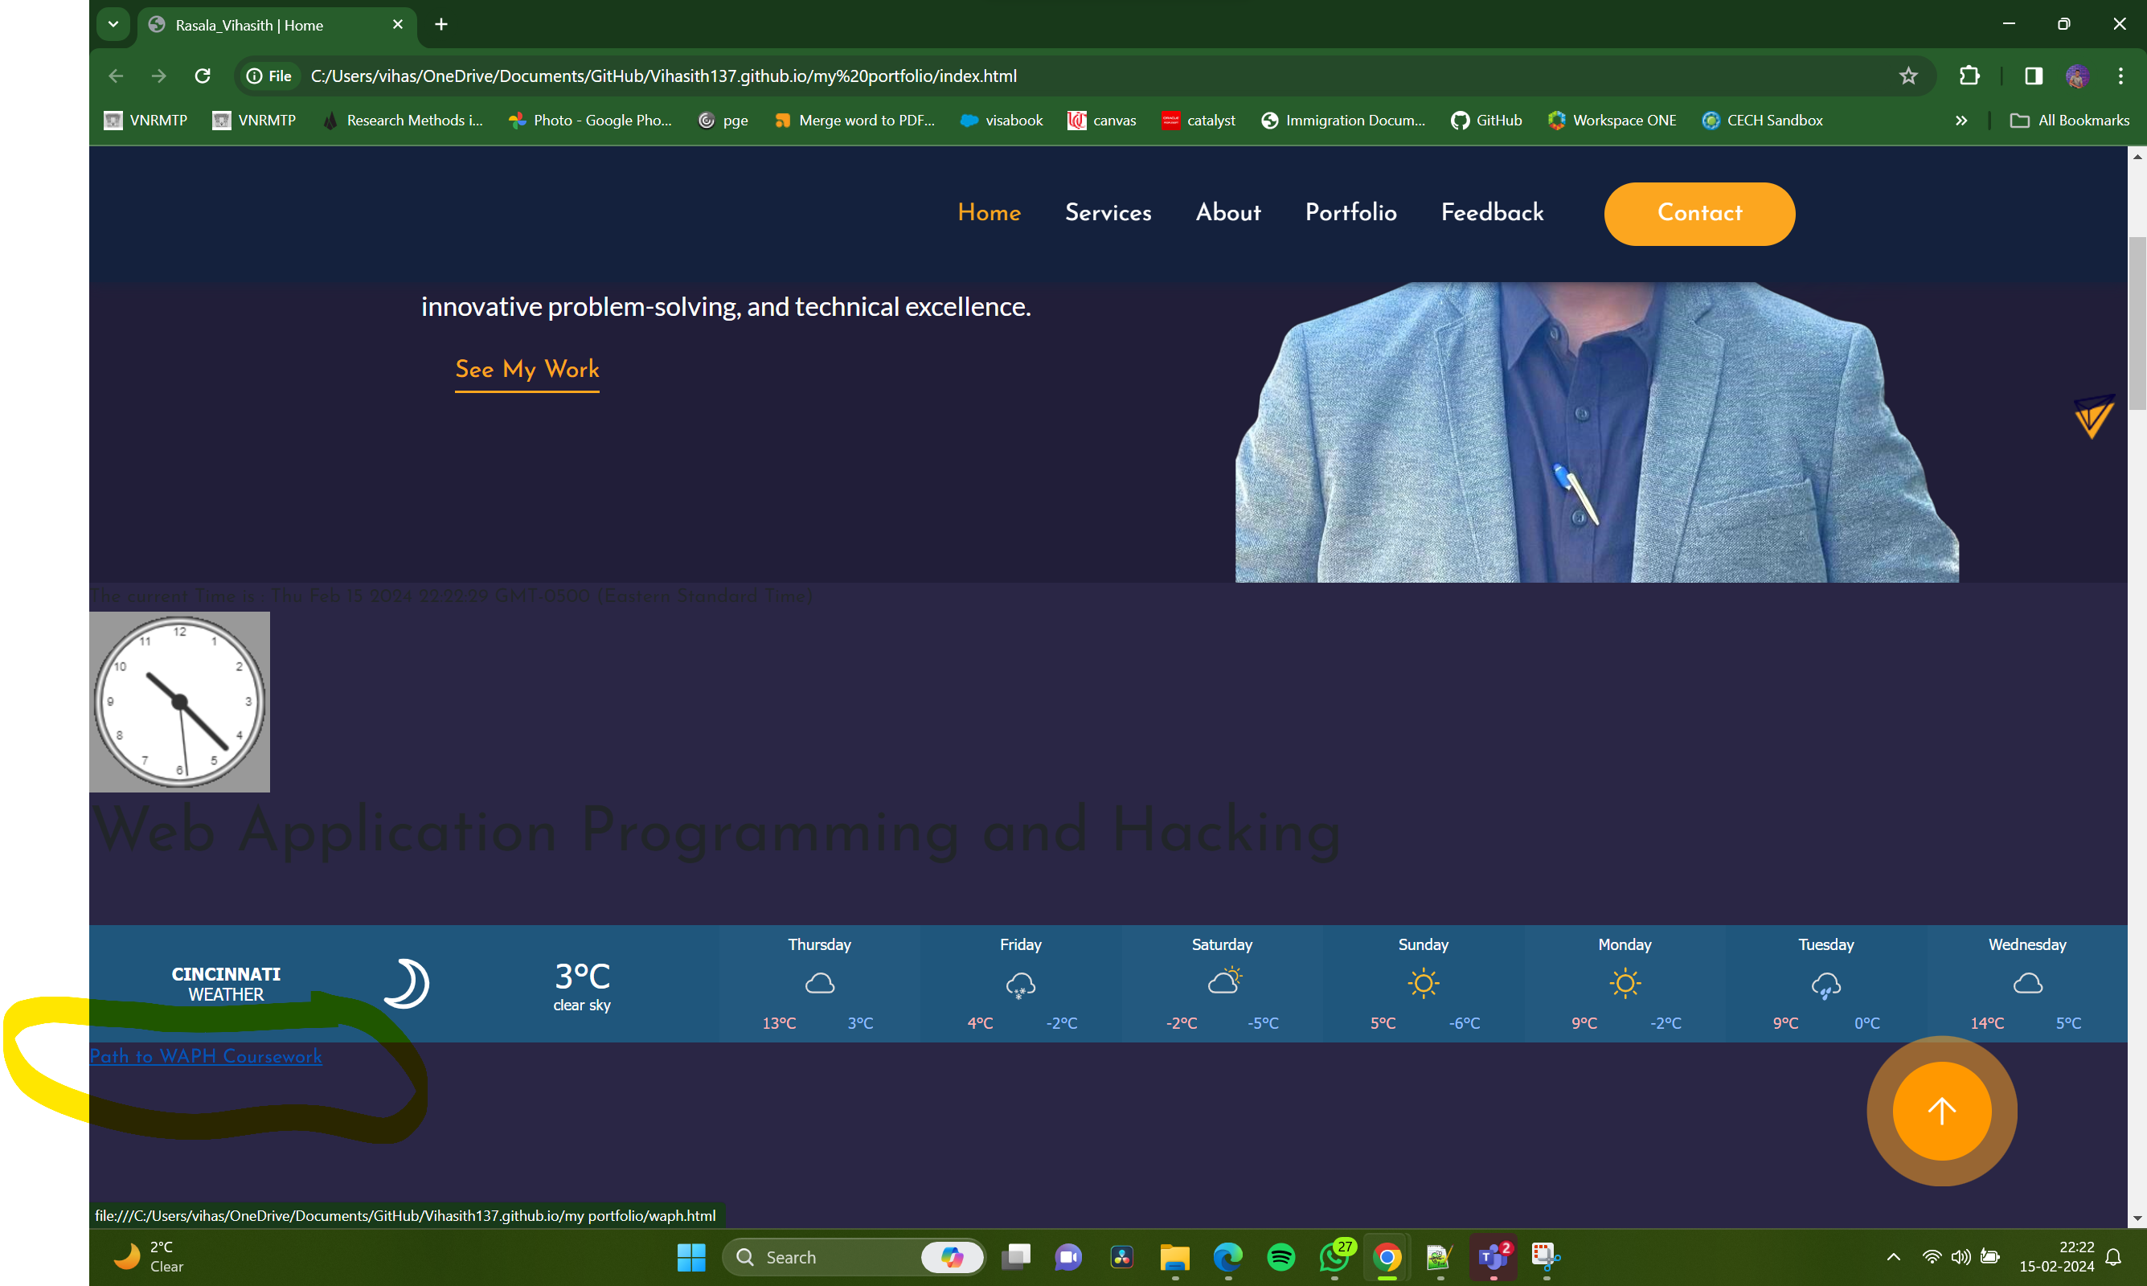Image resolution: width=2147 pixels, height=1286 pixels.
Task: Open the Feedback navigation item
Action: pos(1492,213)
